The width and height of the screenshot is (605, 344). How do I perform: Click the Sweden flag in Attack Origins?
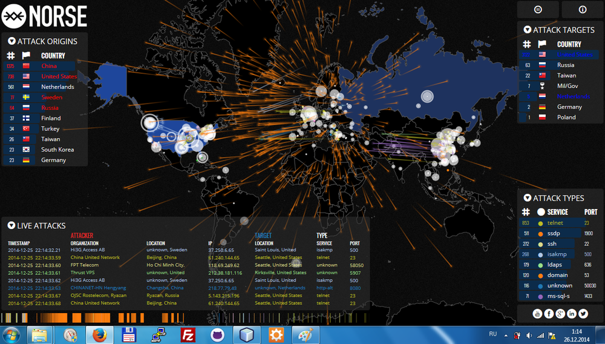click(x=26, y=98)
